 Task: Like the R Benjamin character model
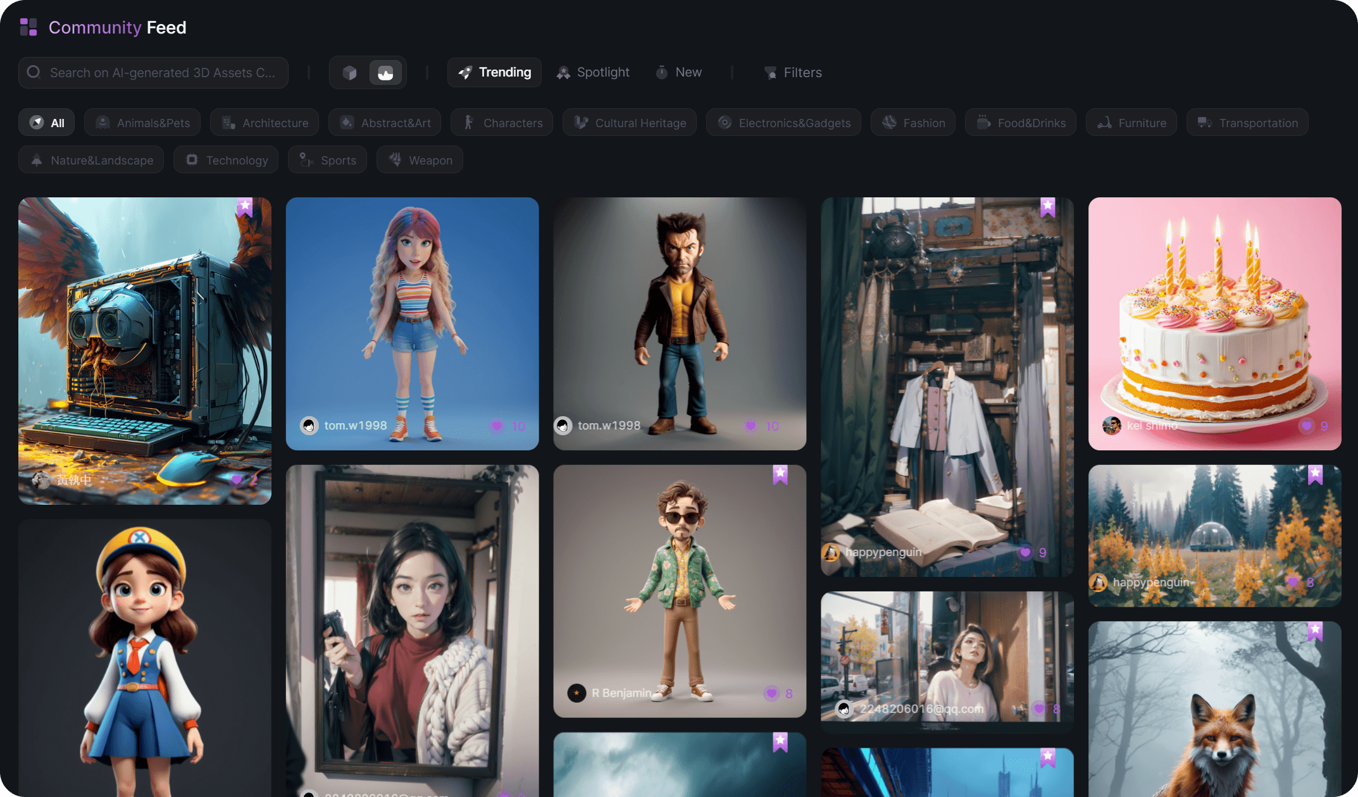(771, 693)
